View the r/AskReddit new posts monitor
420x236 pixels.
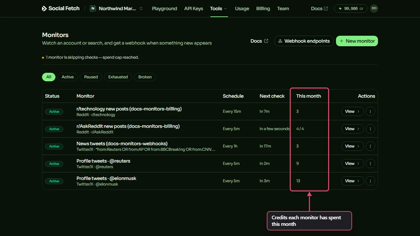click(352, 129)
